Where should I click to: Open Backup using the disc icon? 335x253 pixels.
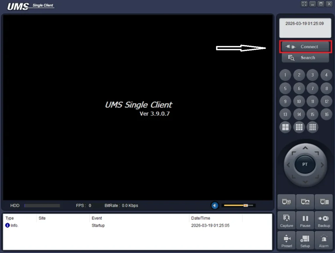pyautogui.click(x=324, y=220)
